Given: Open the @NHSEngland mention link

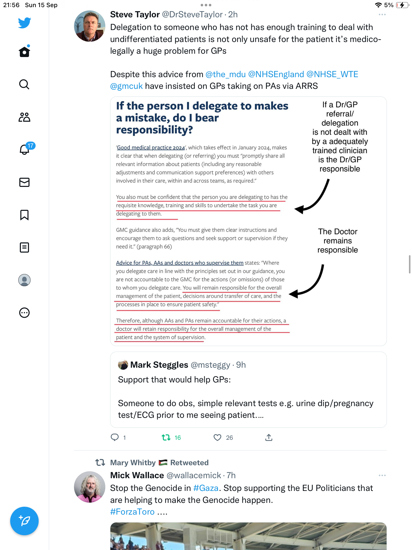Looking at the screenshot, I should 276,74.
